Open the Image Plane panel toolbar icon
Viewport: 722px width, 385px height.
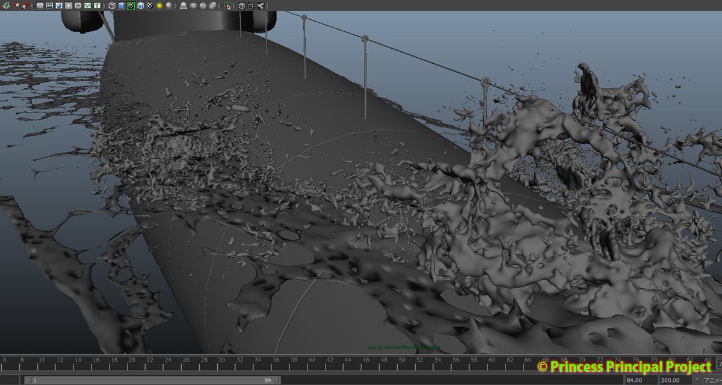[x=7, y=5]
